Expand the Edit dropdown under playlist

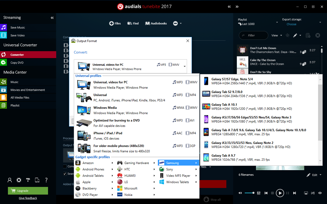(x=314, y=175)
